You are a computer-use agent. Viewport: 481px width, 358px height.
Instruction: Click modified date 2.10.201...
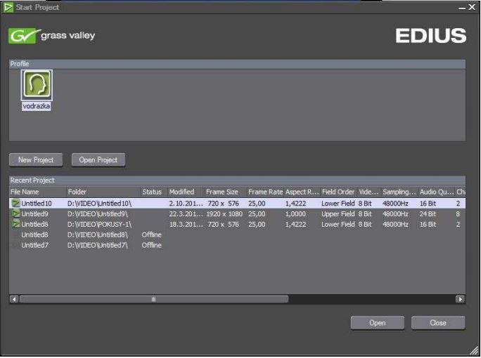pos(186,204)
